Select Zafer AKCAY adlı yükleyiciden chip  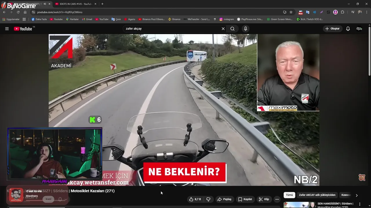tap(317, 195)
